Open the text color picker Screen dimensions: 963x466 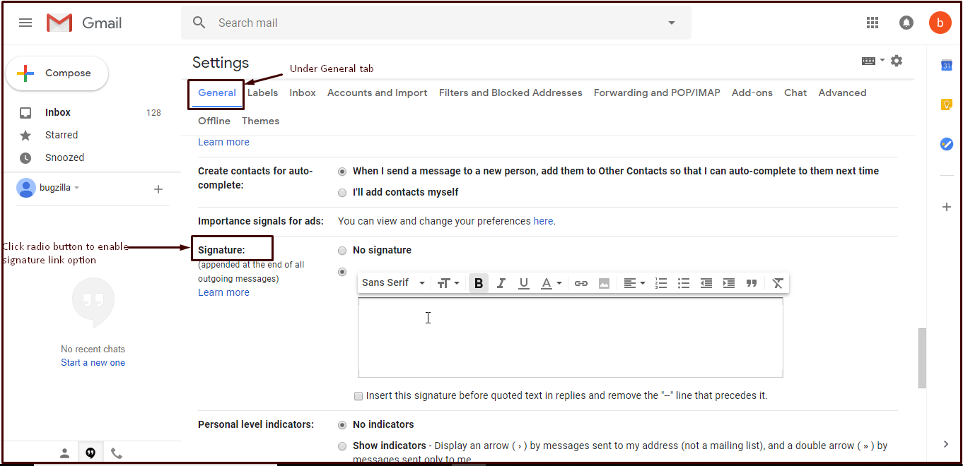click(x=551, y=283)
